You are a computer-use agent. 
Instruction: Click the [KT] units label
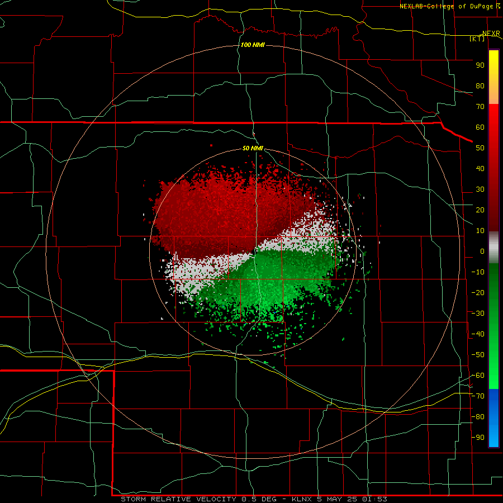(x=477, y=39)
